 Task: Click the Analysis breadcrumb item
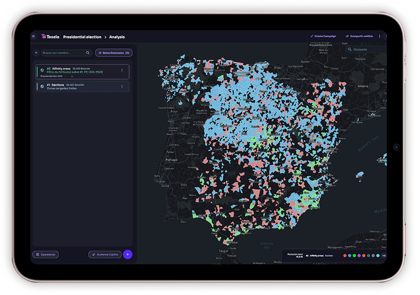click(117, 37)
